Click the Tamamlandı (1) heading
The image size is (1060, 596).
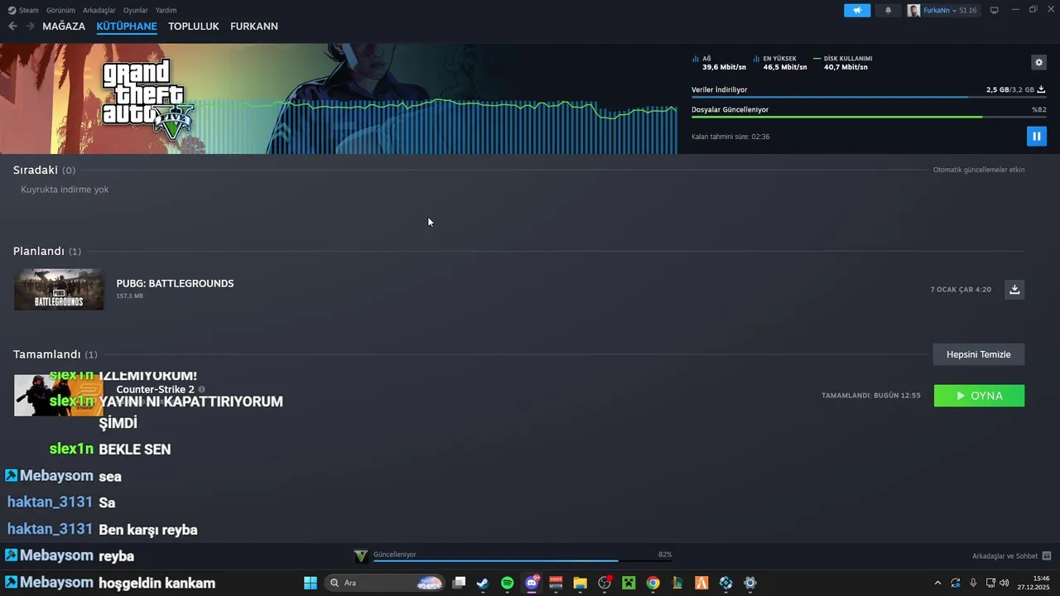(x=55, y=354)
